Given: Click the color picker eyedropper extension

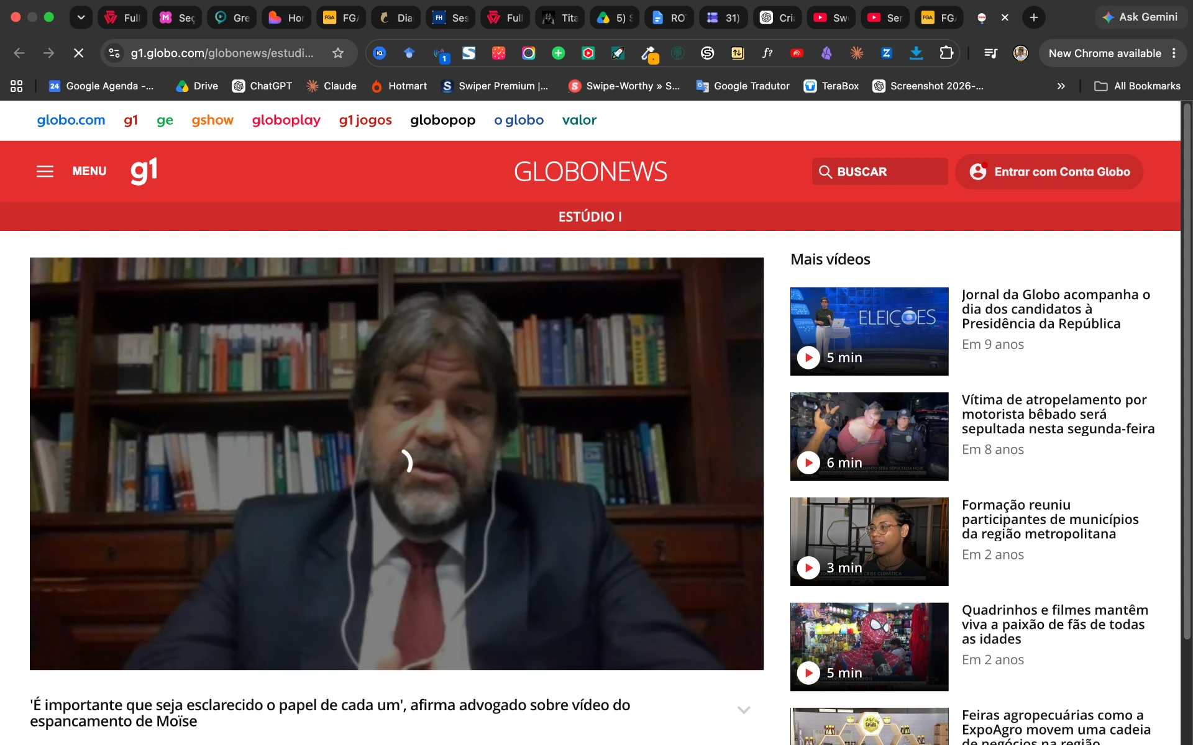Looking at the screenshot, I should click(649, 55).
